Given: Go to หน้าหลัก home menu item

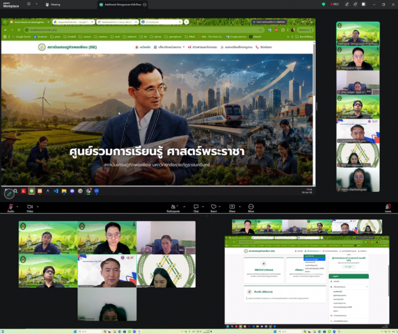Looking at the screenshot, I should 143,47.
